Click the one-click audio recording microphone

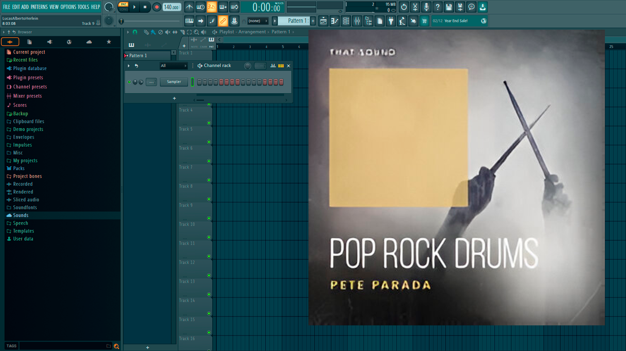426,7
